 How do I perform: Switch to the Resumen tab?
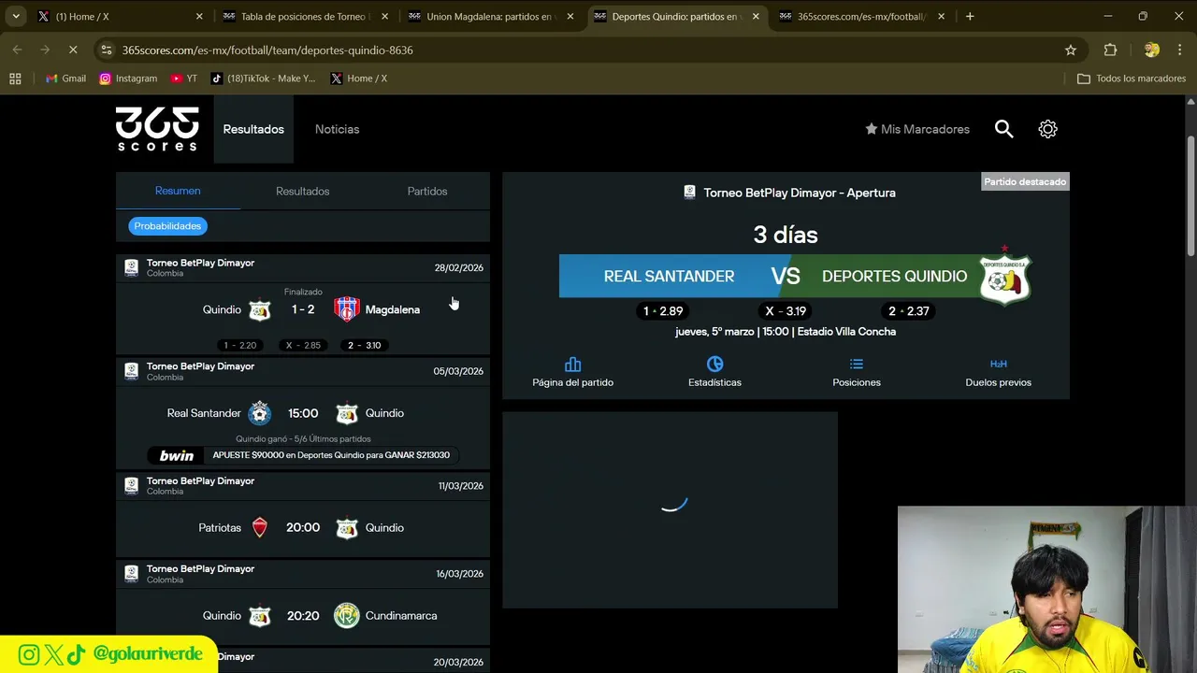pos(178,191)
